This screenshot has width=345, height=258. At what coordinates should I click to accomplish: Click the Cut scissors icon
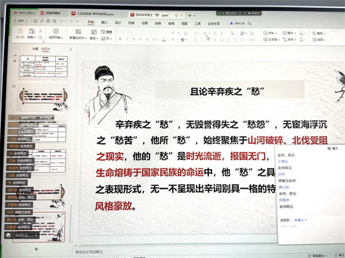(40, 31)
